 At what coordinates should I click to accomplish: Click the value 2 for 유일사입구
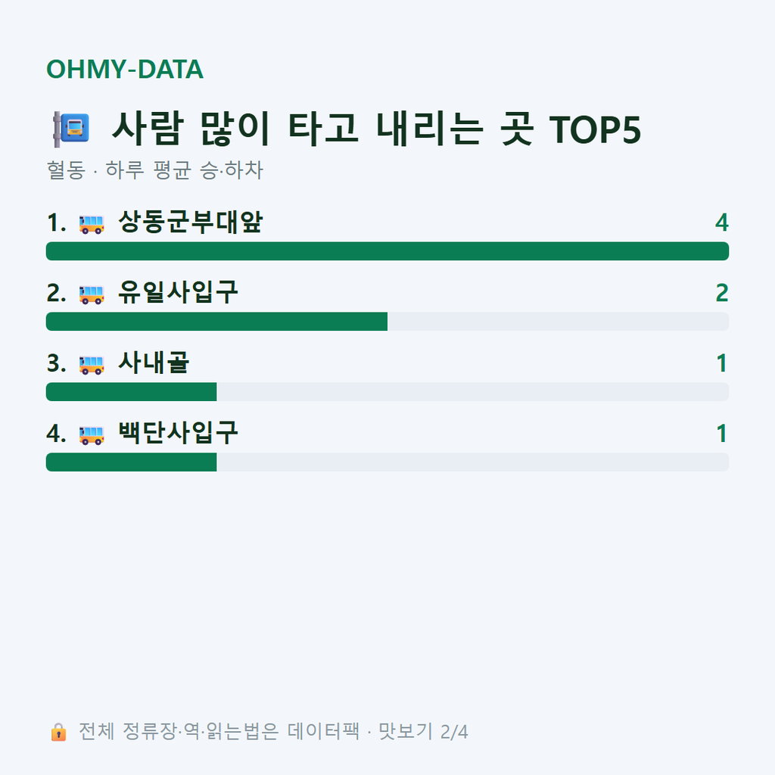[721, 293]
